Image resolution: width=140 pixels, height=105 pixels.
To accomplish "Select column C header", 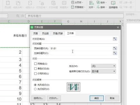I will 9,21.
